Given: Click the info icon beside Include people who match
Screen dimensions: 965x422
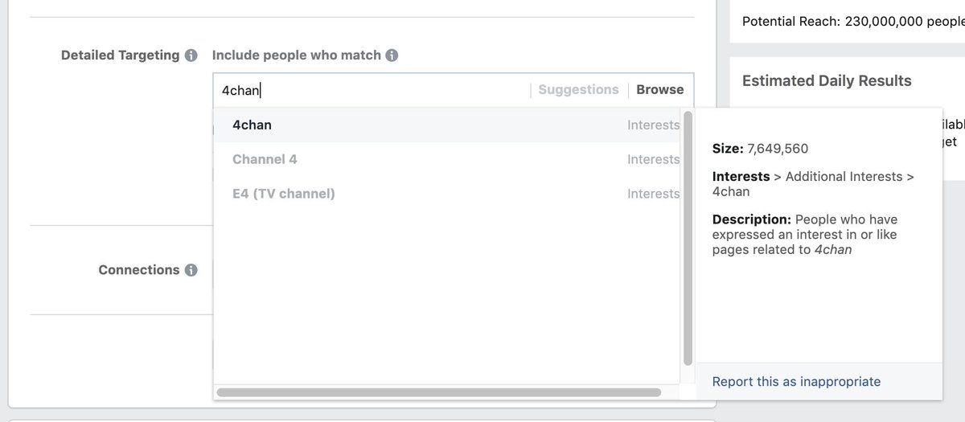Looking at the screenshot, I should coord(392,55).
